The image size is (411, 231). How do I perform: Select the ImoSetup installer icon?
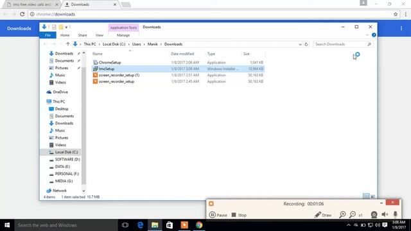96,69
